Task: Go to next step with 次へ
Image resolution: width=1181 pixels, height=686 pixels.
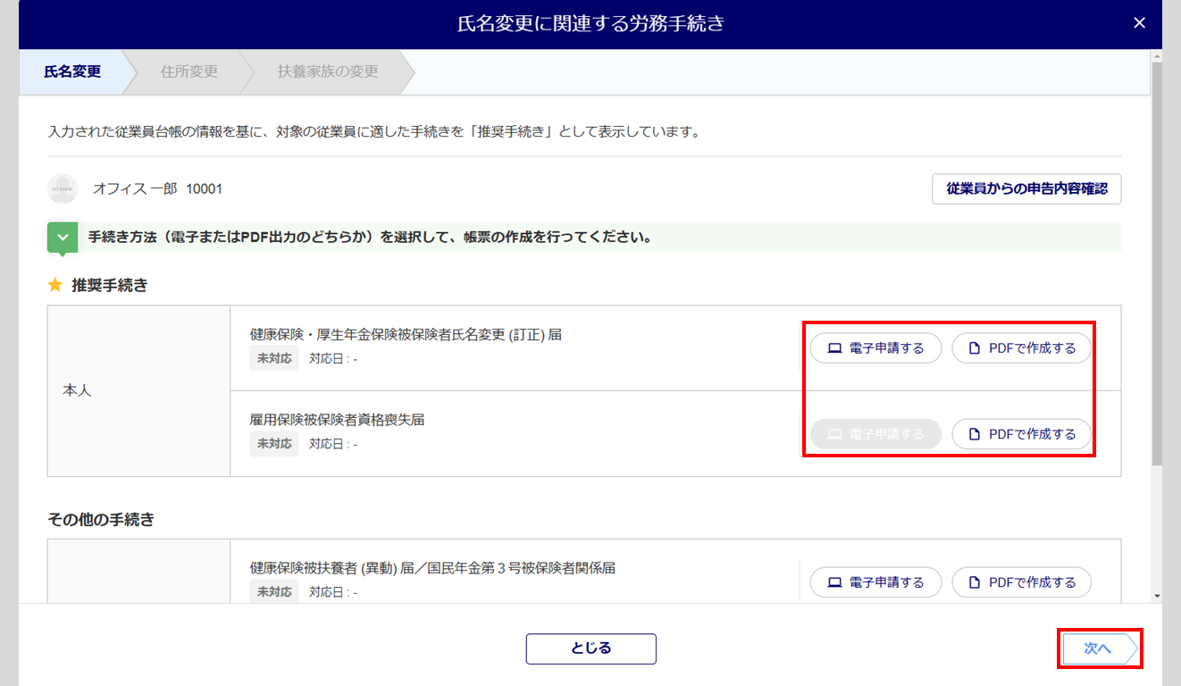Action: [1098, 648]
